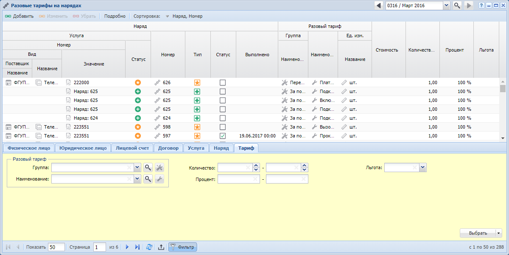Open the Договор filter tab
Image resolution: width=509 pixels, height=255 pixels.
168,148
